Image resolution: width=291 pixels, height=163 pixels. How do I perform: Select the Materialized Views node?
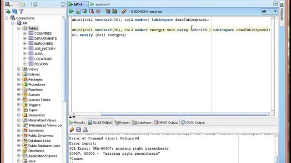(42, 120)
